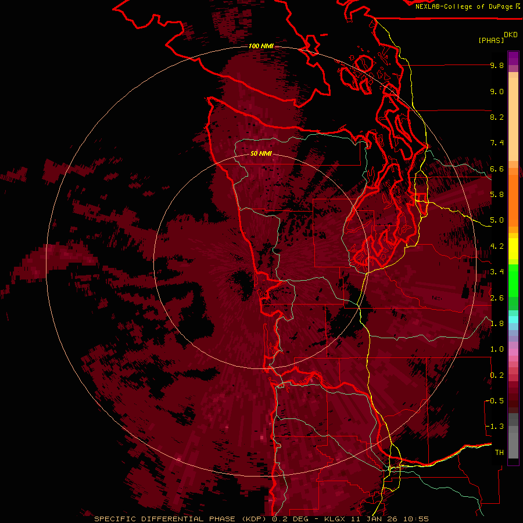Viewport: 523px width, 523px height.
Task: Click the yellow color band in legend
Action: 513,249
